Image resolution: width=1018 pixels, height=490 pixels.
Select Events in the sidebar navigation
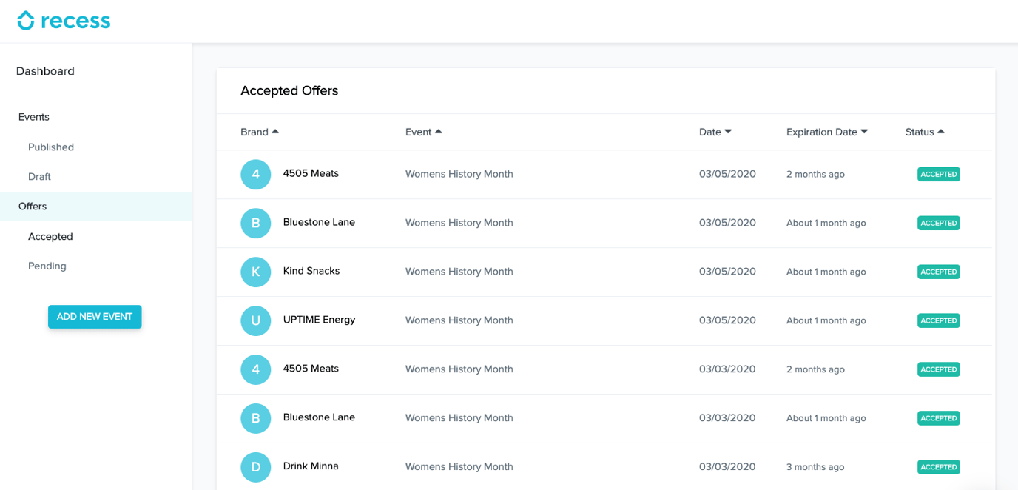34,117
